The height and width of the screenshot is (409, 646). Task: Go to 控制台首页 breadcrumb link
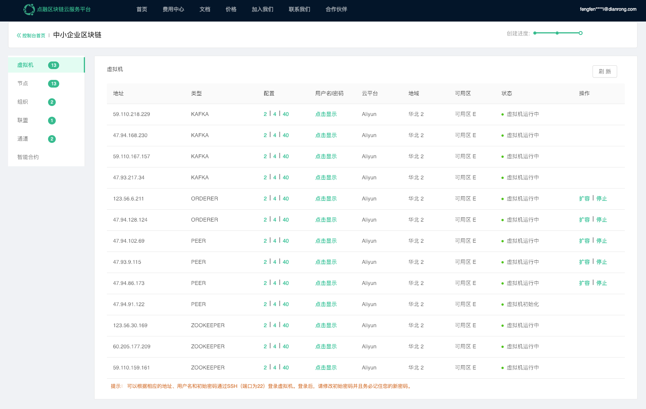(x=34, y=35)
